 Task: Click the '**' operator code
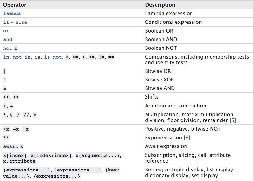click(x=6, y=138)
